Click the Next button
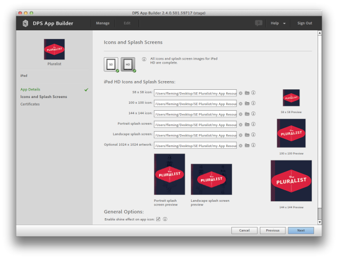 click(x=301, y=230)
